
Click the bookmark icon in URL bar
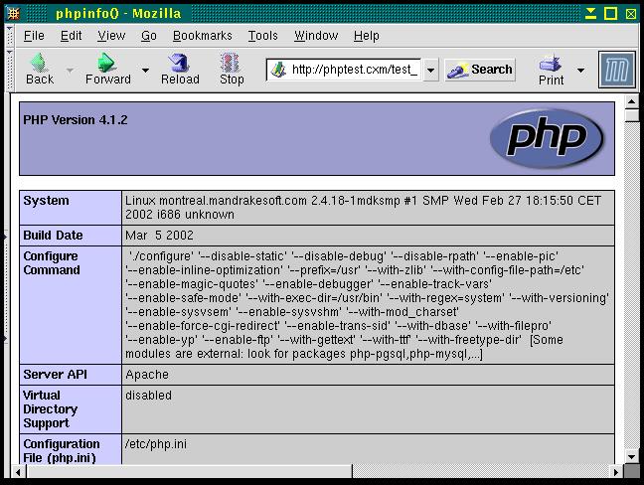coord(278,70)
